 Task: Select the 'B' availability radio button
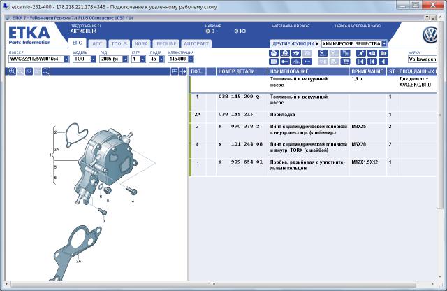pos(207,31)
